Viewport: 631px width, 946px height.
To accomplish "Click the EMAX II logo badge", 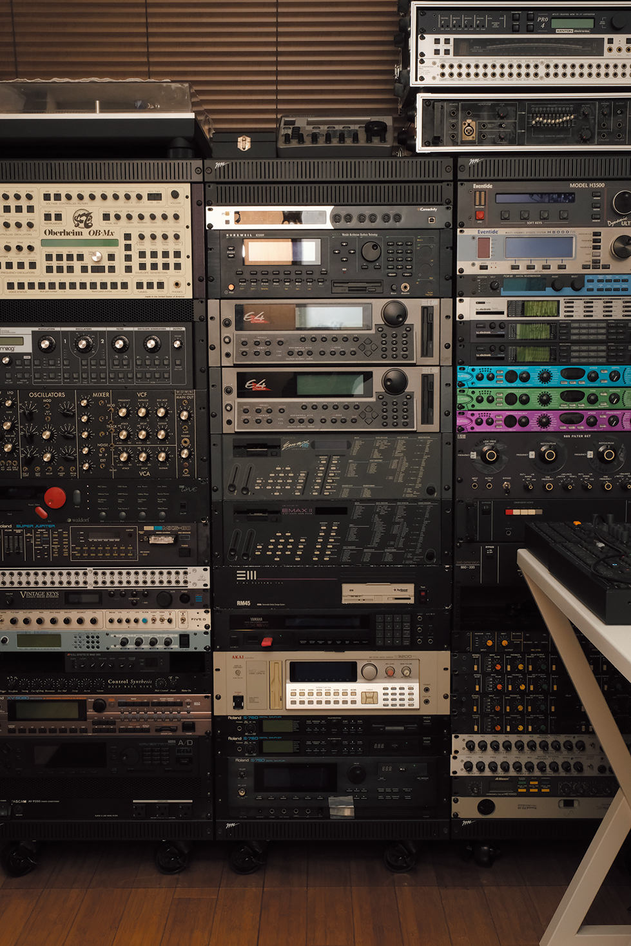I will pos(296,510).
